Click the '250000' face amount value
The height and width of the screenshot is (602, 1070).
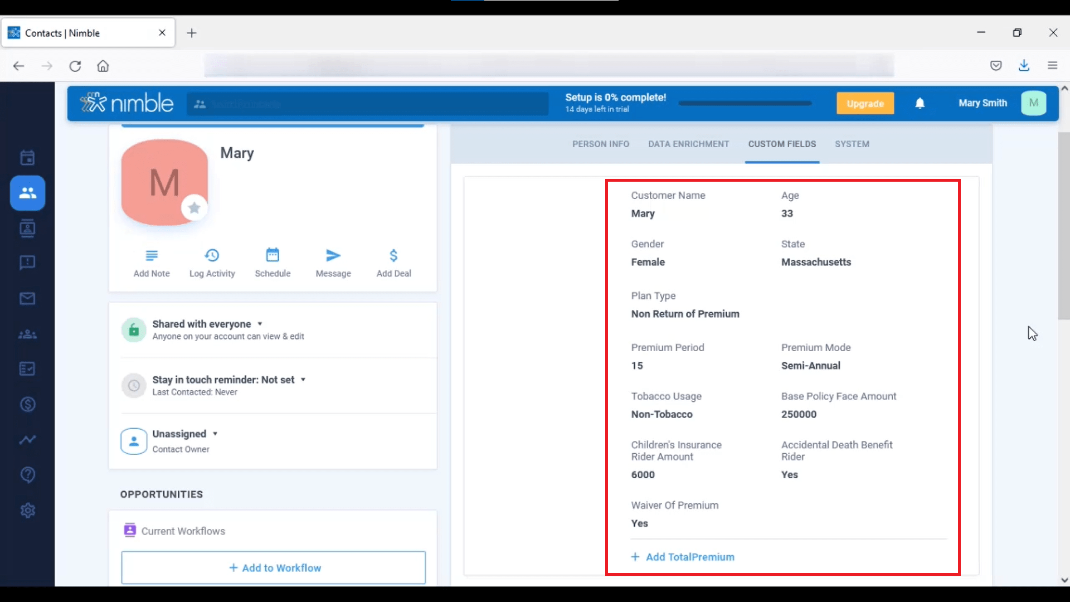(799, 414)
